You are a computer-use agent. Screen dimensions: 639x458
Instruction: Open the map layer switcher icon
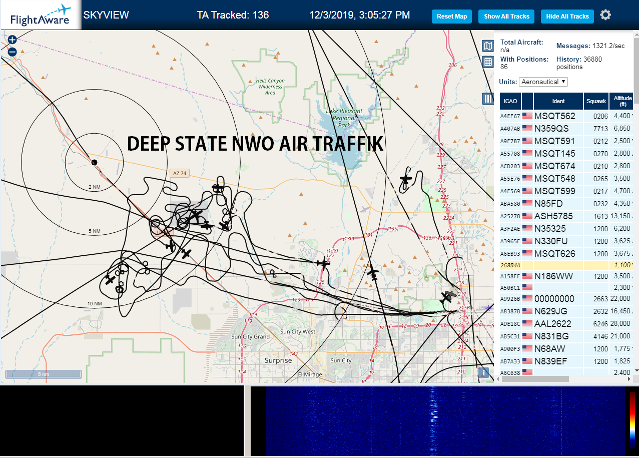[x=488, y=46]
